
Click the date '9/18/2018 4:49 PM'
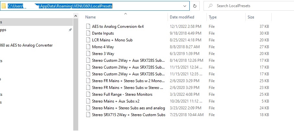click(x=185, y=33)
